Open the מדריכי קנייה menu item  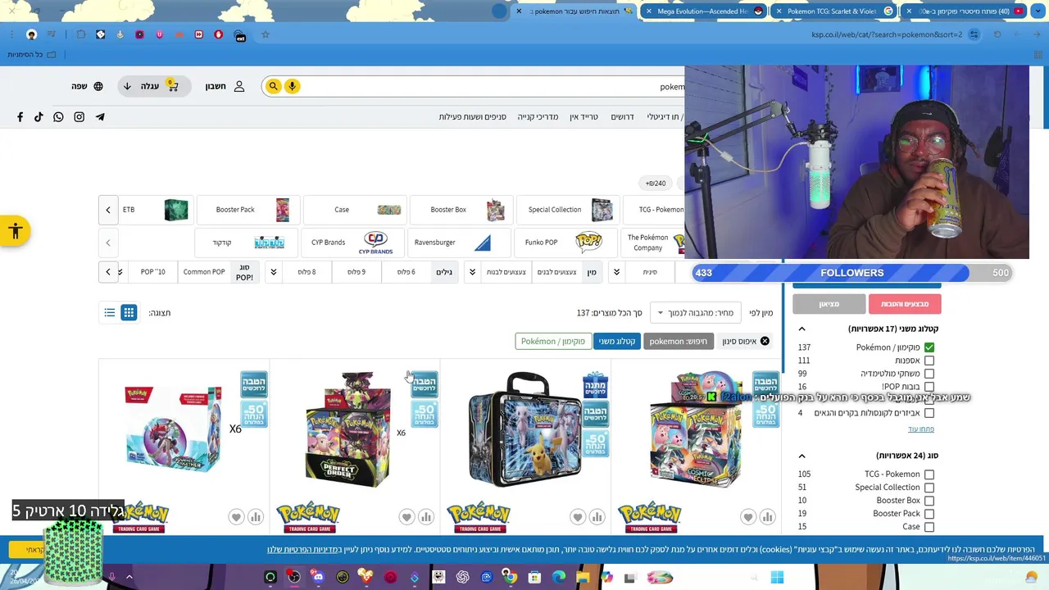(x=538, y=117)
